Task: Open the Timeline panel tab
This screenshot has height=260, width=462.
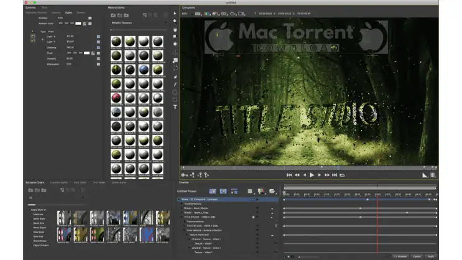Action: (x=183, y=182)
